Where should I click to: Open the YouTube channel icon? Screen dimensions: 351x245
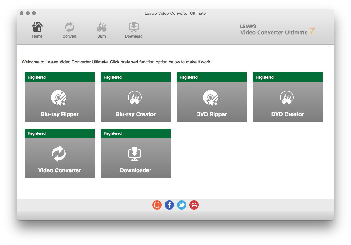[194, 205]
